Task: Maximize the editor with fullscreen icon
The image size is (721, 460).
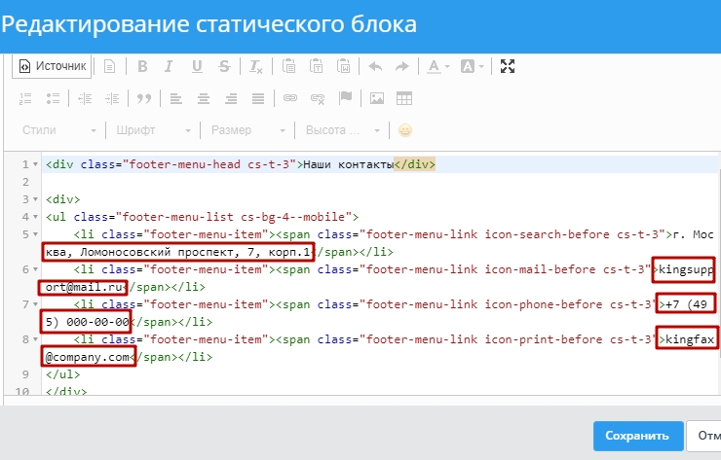Action: 507,67
